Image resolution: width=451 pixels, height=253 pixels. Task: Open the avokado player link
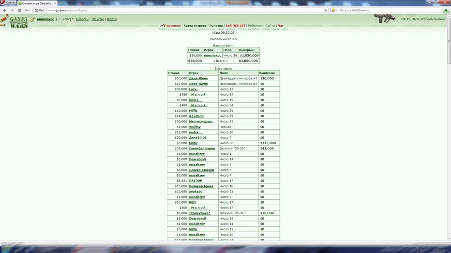(195, 192)
